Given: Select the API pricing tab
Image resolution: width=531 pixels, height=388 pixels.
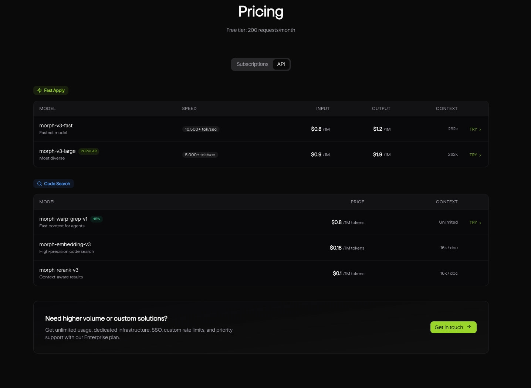Looking at the screenshot, I should 281,64.
